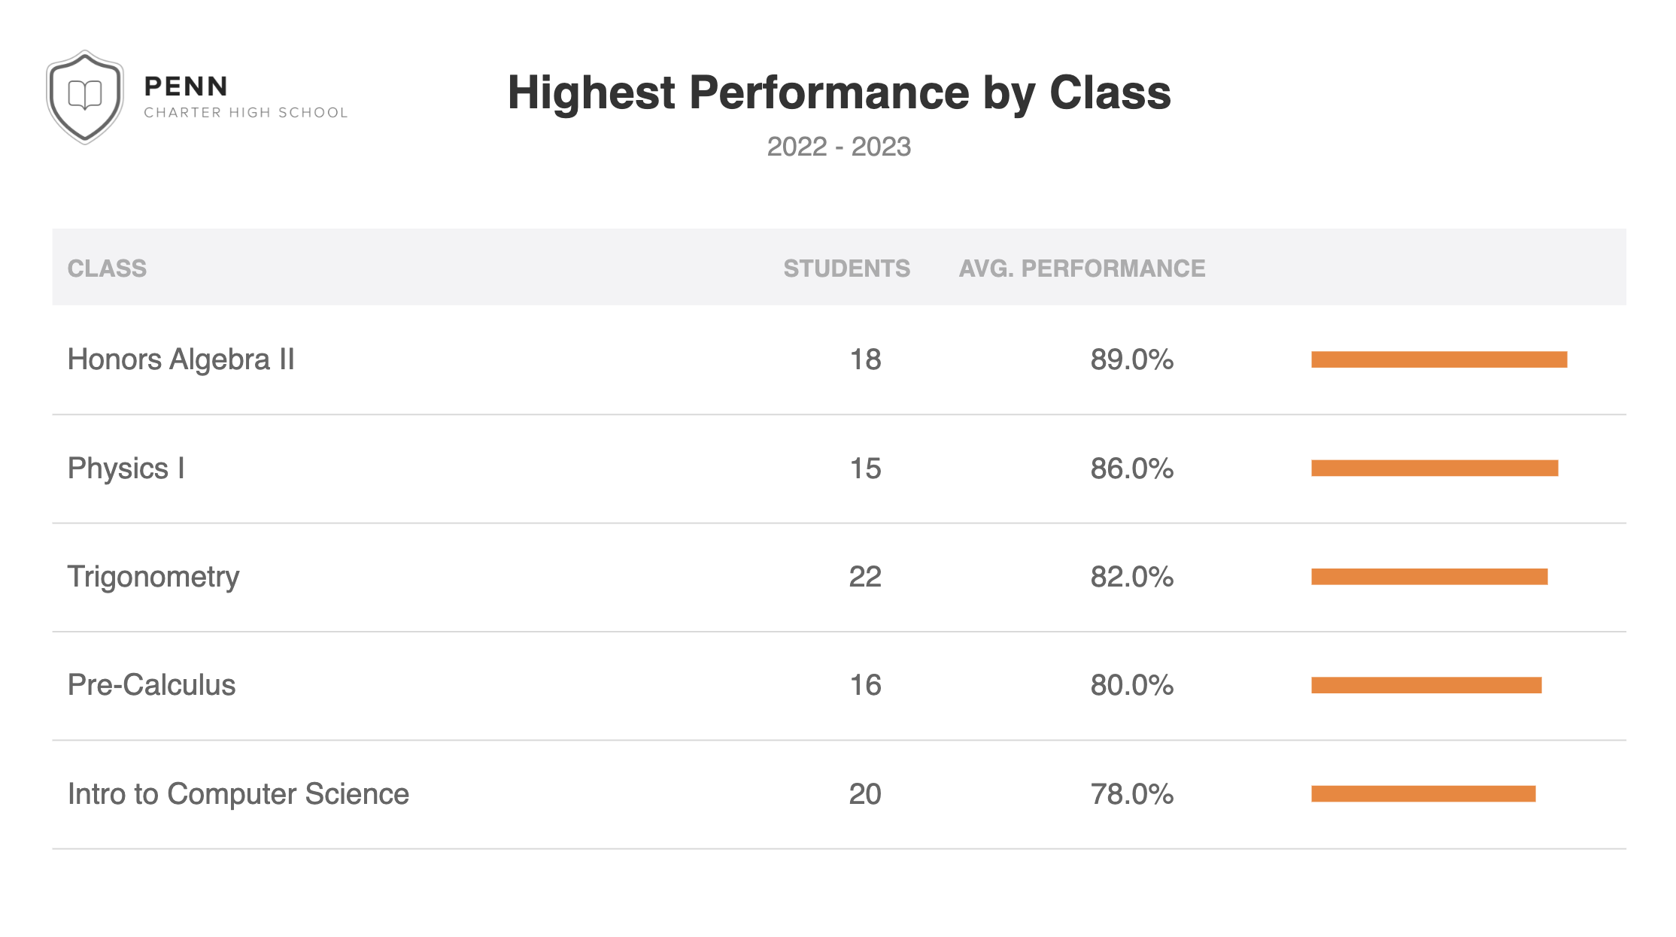Click the 89.0% performance value
This screenshot has height=937, width=1676.
(x=1131, y=359)
